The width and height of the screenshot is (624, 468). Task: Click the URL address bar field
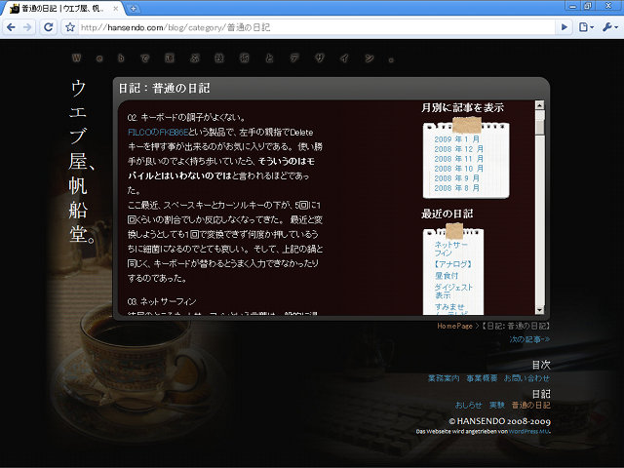(312, 27)
